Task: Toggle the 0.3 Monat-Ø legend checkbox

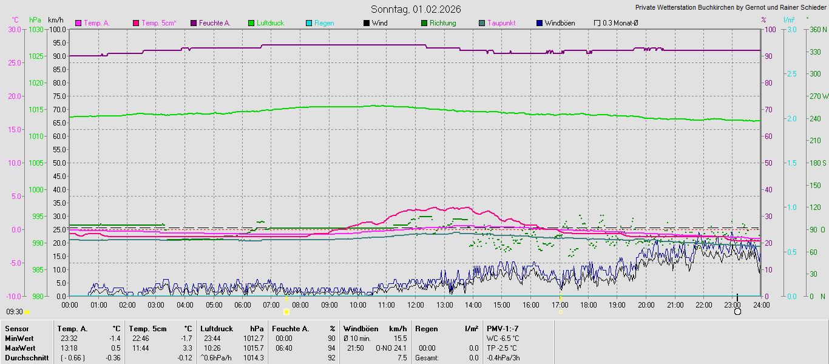Action: pyautogui.click(x=597, y=23)
